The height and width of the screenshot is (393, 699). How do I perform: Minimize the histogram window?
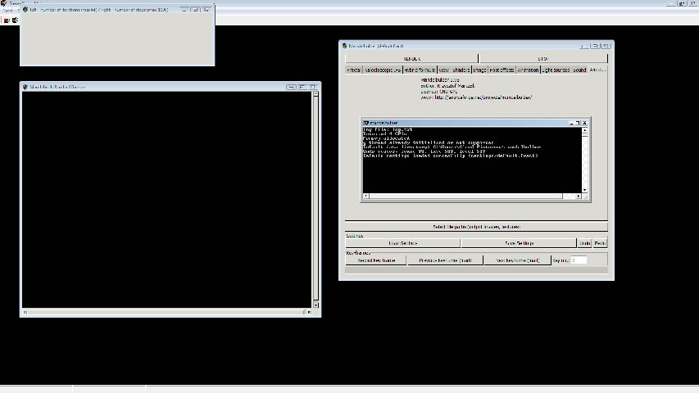pyautogui.click(x=184, y=9)
